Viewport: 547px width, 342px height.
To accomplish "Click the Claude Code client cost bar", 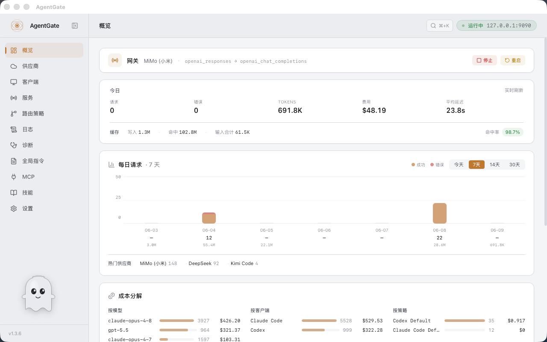I will click(319, 321).
